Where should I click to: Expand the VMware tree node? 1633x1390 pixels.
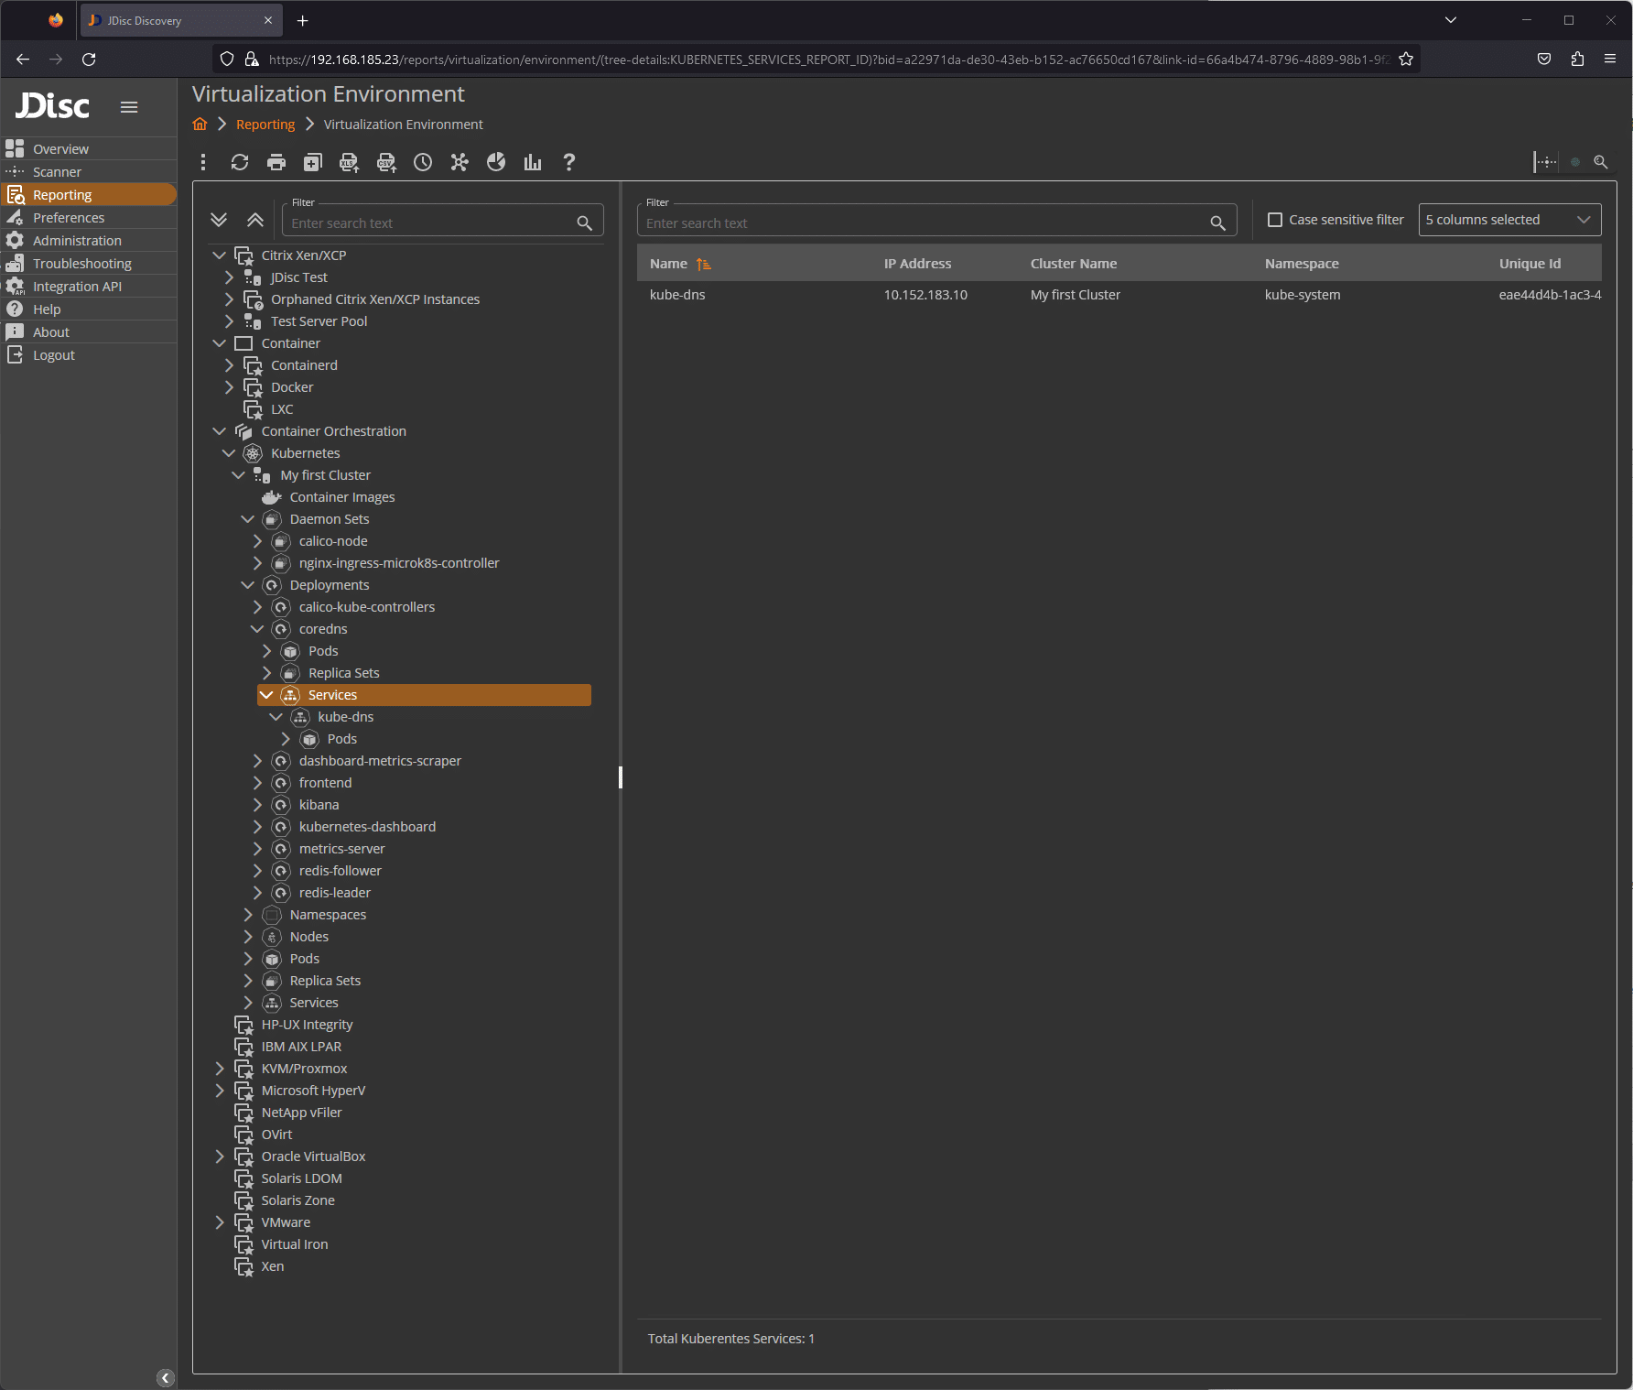pyautogui.click(x=219, y=1222)
